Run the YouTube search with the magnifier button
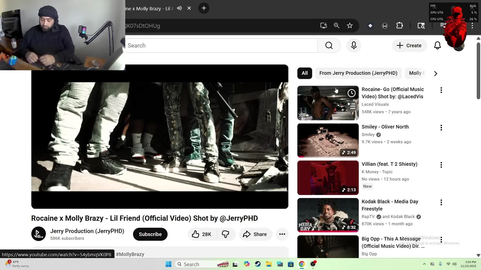481x270 pixels. click(329, 45)
